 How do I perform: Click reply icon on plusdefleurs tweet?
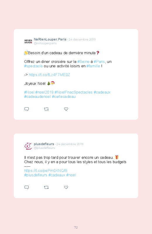click(27, 187)
